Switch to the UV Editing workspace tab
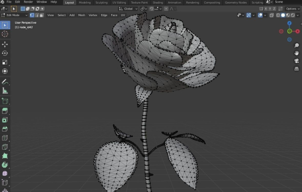Screen dimensions: 302x192 pyautogui.click(x=119, y=3)
